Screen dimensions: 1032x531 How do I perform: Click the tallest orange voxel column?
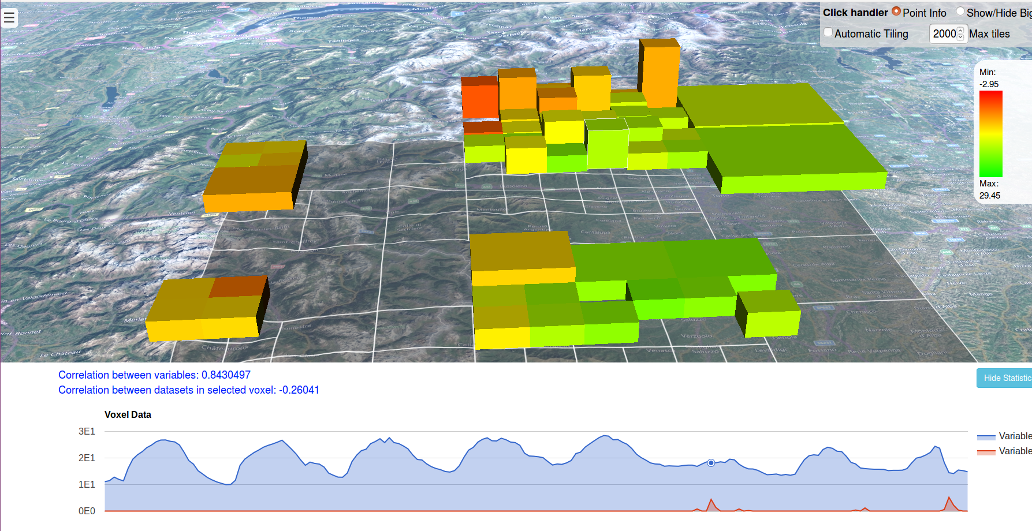point(660,74)
